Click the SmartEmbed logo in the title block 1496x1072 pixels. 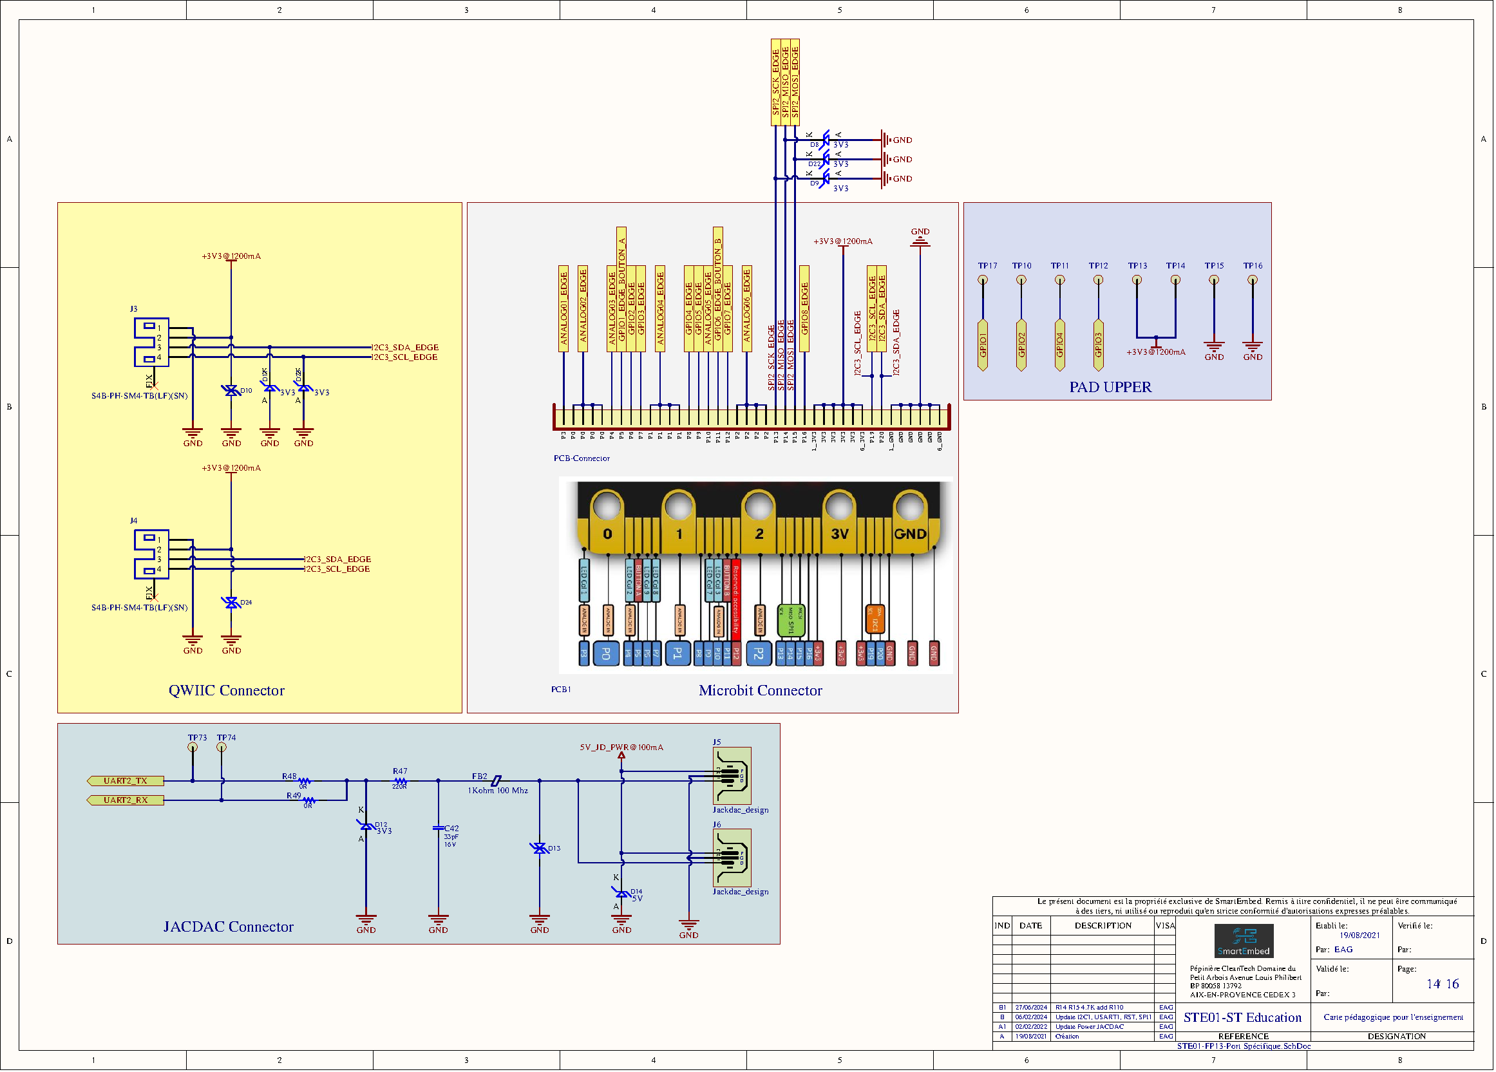pos(1245,941)
